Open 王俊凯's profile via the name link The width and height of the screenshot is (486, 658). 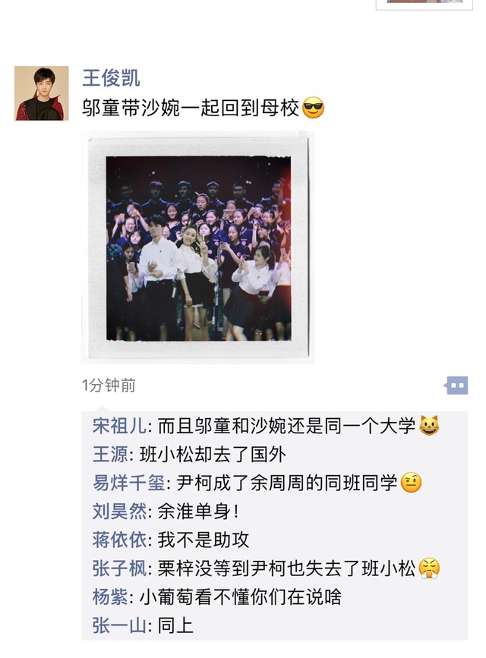(112, 78)
